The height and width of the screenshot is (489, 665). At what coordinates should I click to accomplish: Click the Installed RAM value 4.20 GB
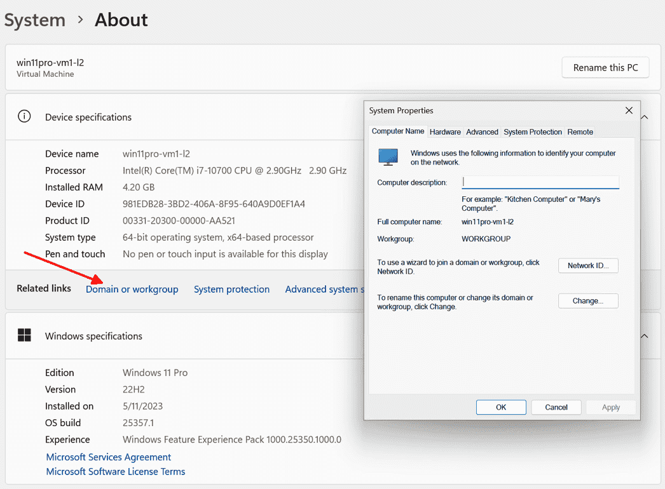click(139, 187)
